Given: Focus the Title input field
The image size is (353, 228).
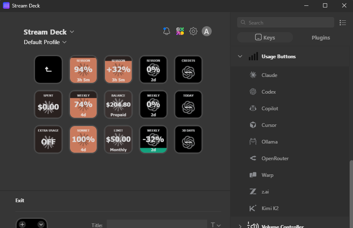Looking at the screenshot, I should click(x=157, y=224).
